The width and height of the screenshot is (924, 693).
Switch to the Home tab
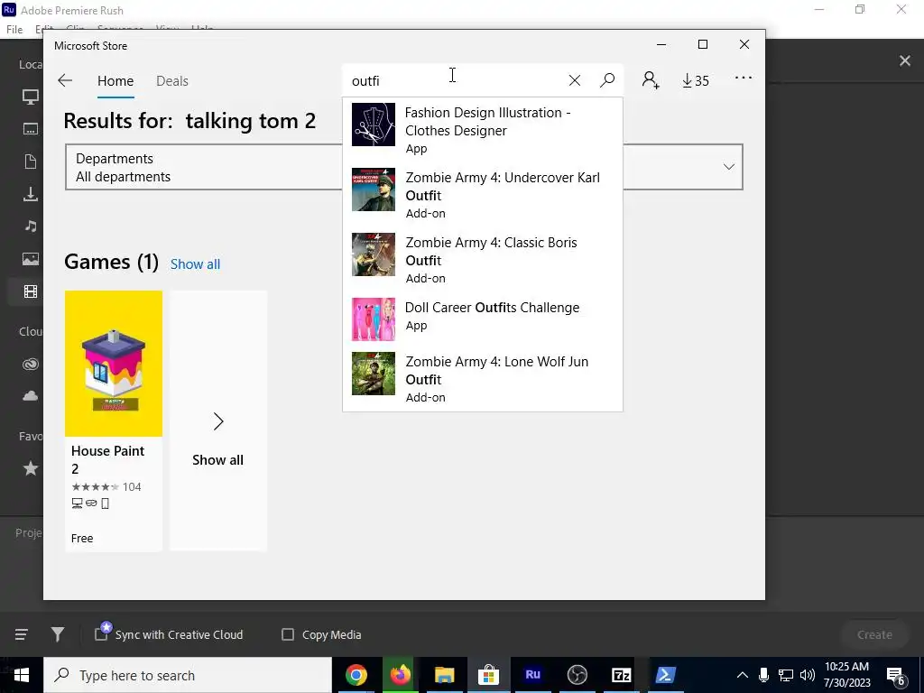[115, 80]
